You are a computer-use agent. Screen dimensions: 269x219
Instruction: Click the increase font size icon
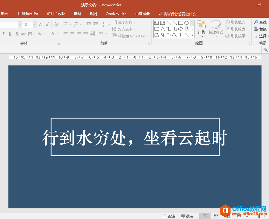[41, 24]
